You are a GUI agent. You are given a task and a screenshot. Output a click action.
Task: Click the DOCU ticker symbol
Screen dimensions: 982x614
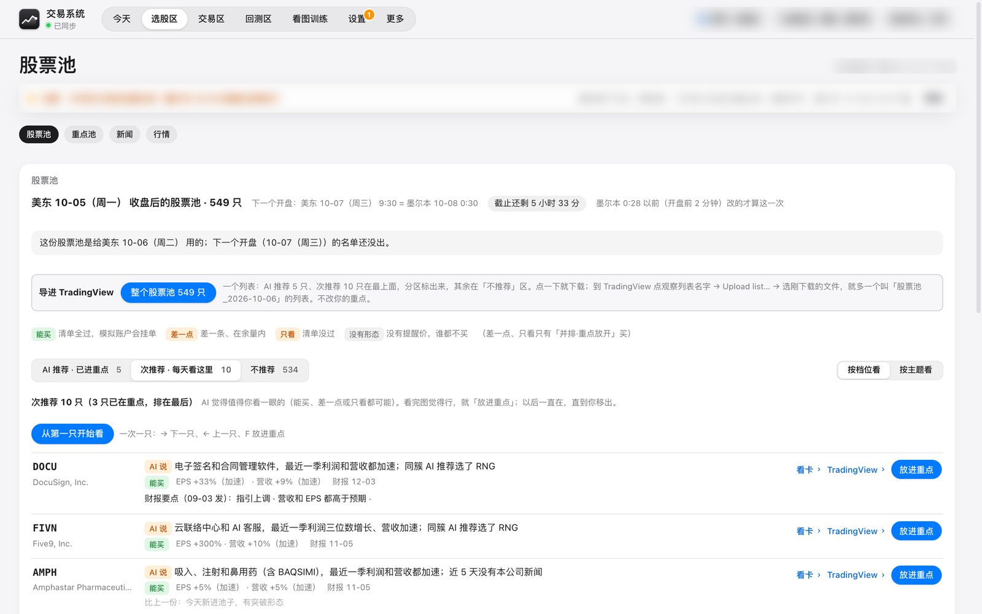tap(45, 467)
